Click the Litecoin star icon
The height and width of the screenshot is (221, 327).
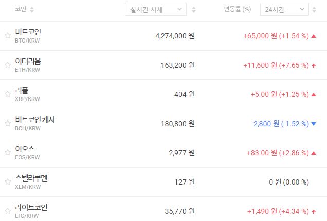(7, 211)
